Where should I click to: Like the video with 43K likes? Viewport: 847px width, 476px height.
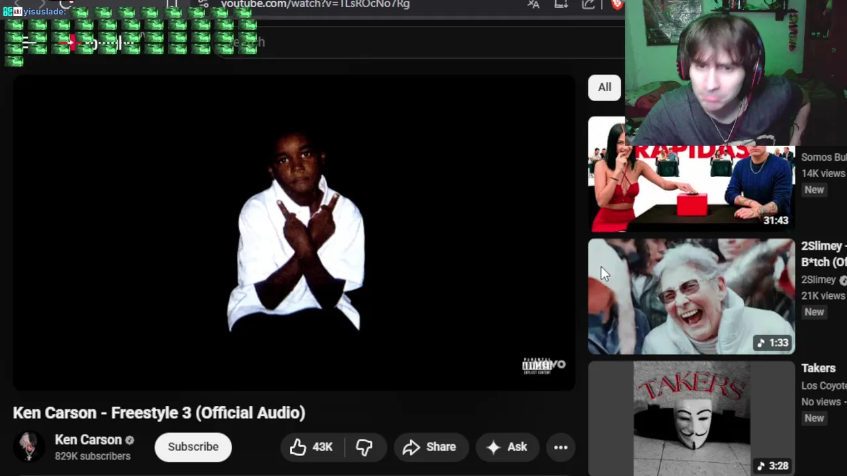click(x=311, y=447)
